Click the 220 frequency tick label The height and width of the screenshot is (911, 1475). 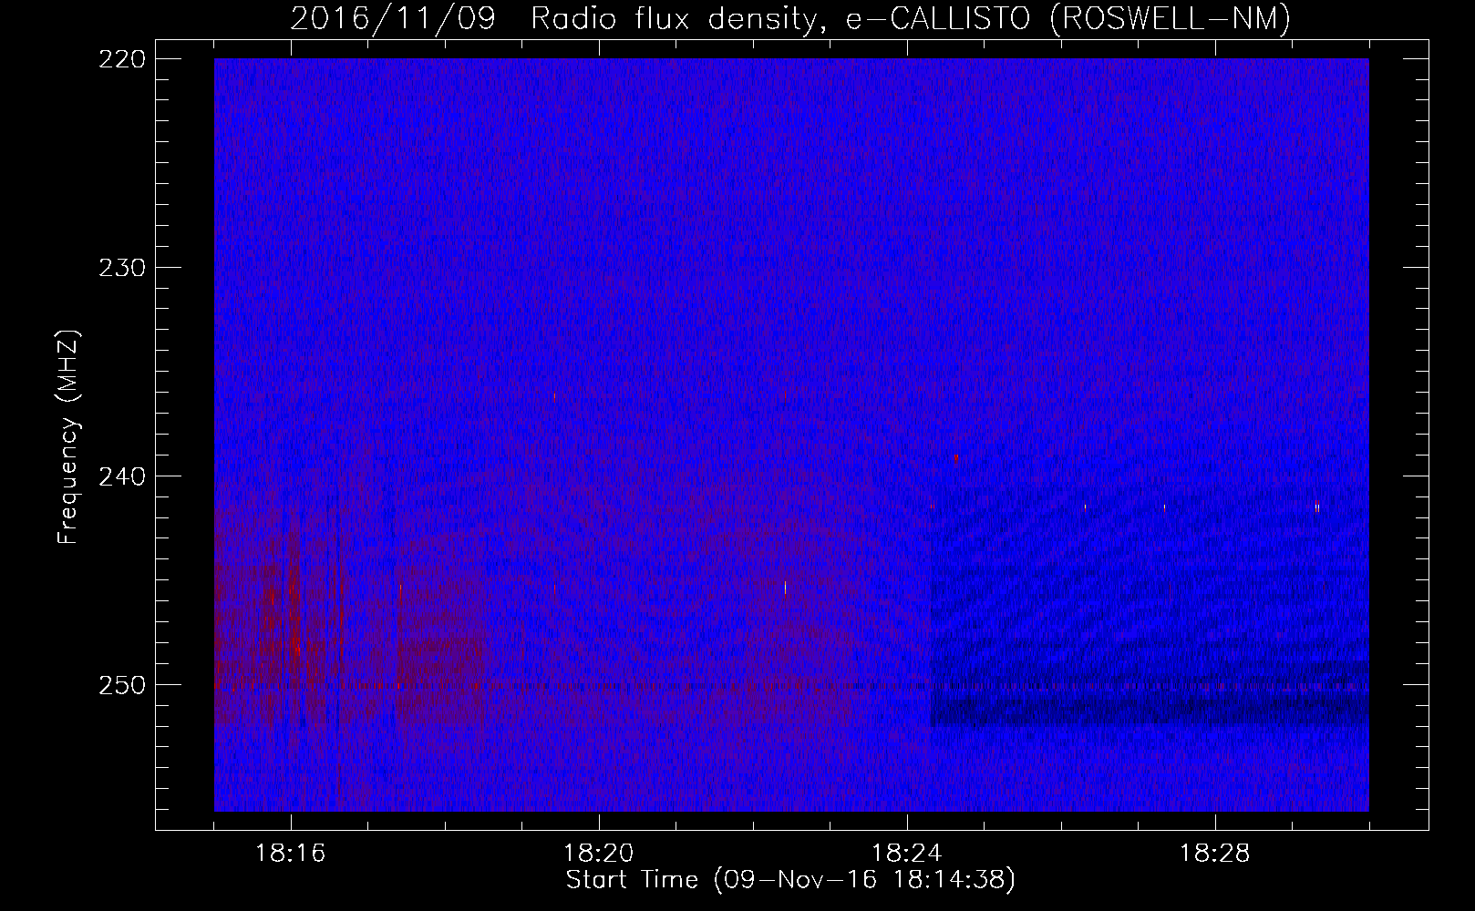click(x=121, y=59)
